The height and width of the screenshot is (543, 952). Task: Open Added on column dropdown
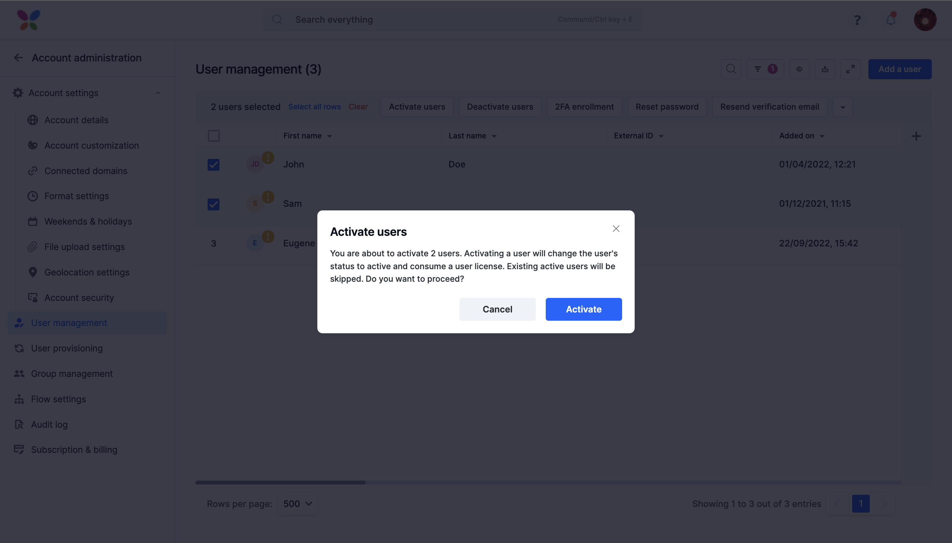point(822,136)
